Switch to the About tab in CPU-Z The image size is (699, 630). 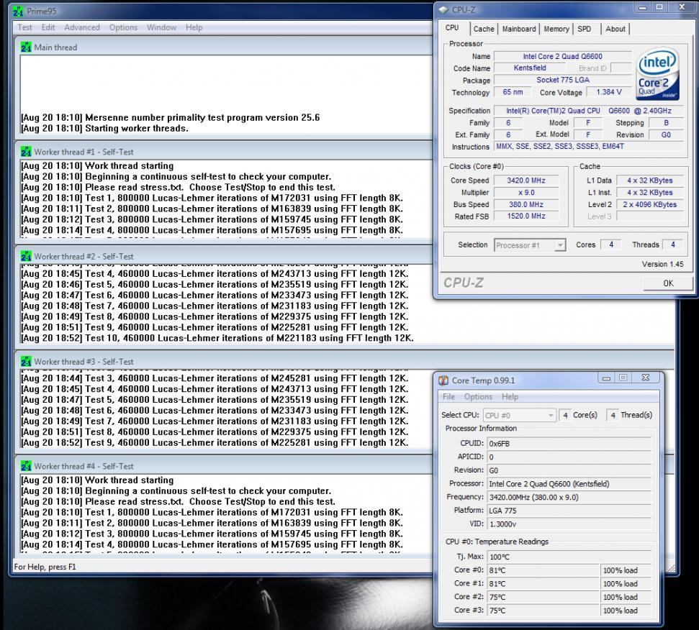(x=615, y=29)
